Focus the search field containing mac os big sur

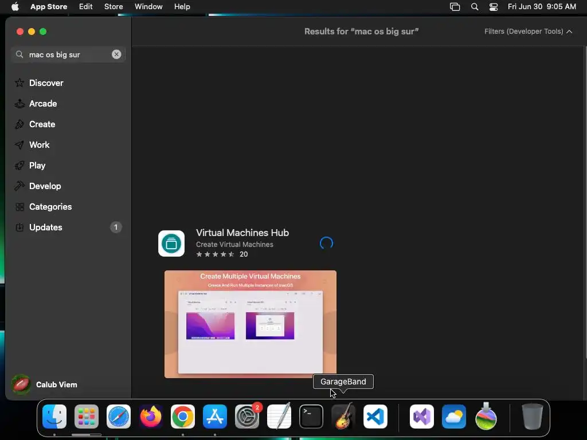[x=68, y=54]
